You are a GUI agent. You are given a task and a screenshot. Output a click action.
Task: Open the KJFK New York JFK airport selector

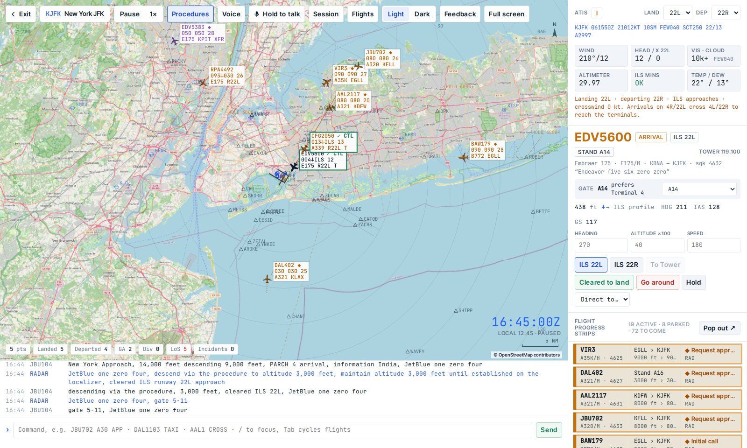point(75,14)
